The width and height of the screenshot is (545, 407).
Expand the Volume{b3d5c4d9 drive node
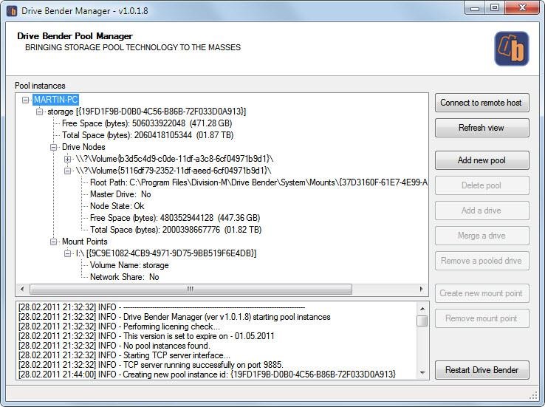pyautogui.click(x=68, y=159)
